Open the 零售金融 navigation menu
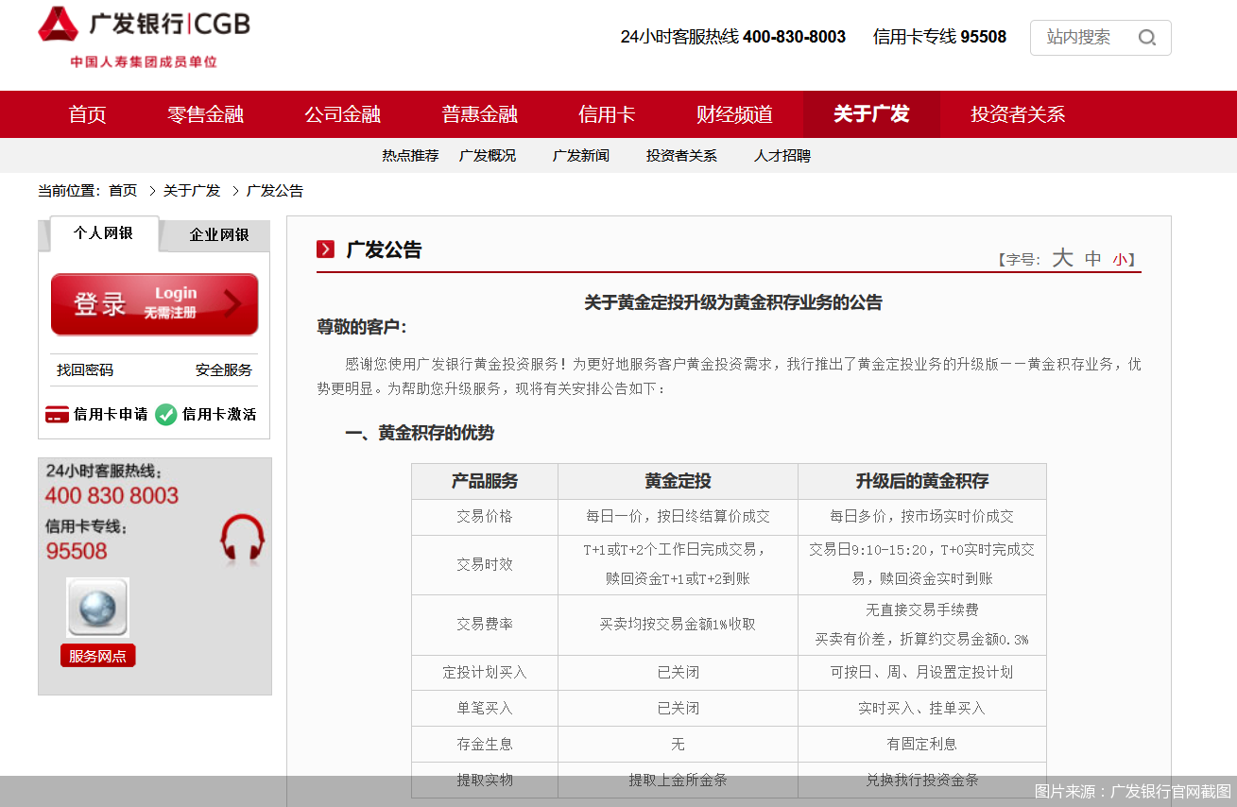 click(x=205, y=114)
